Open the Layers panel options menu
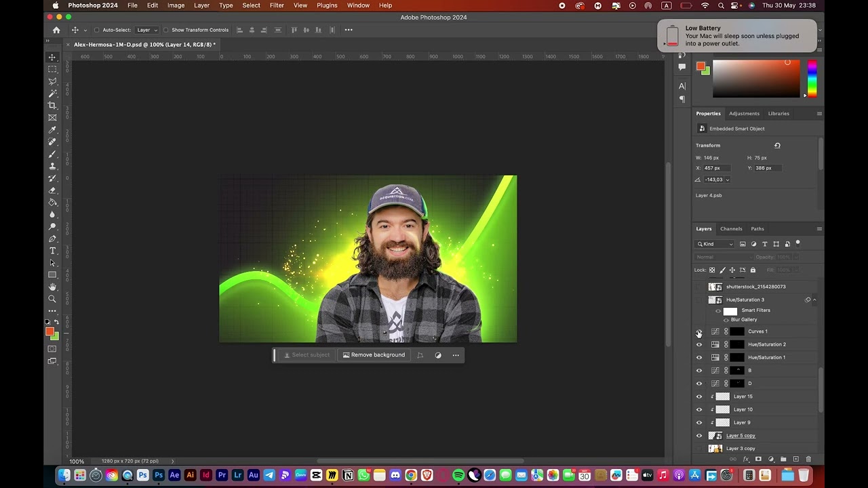 pos(819,228)
